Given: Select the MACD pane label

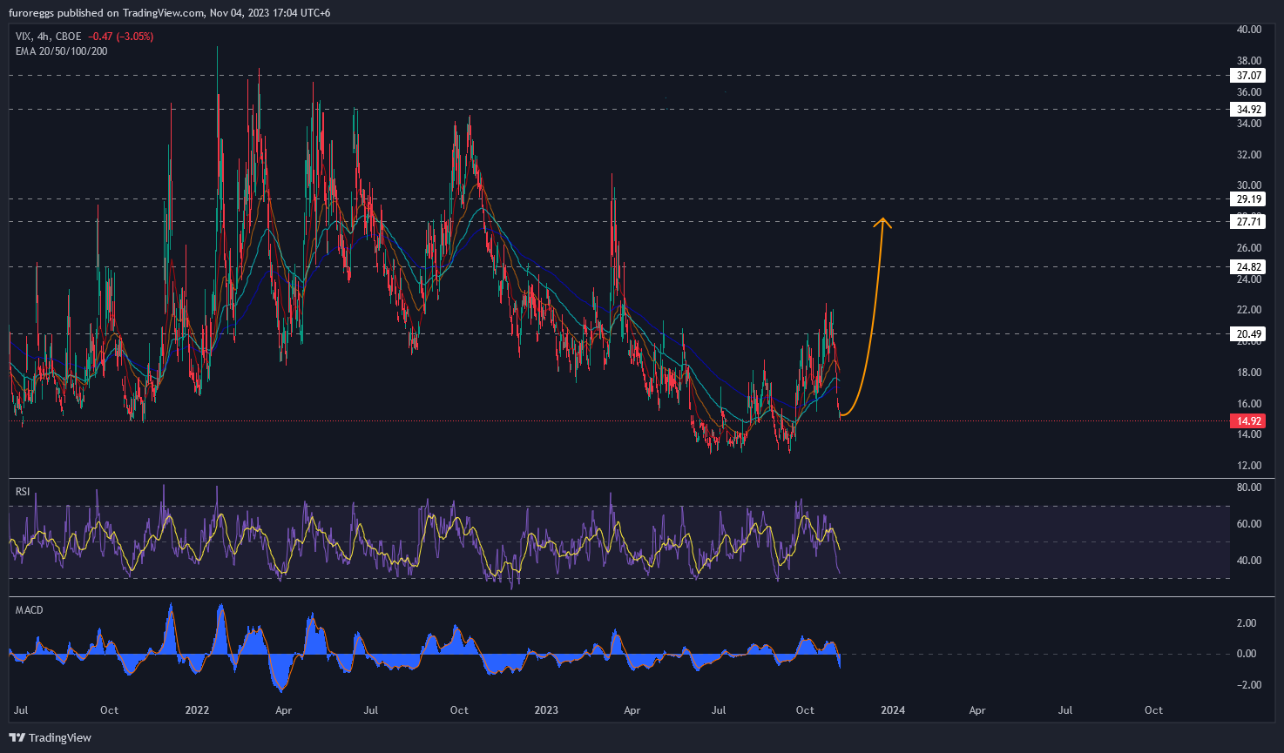Looking at the screenshot, I should [30, 610].
